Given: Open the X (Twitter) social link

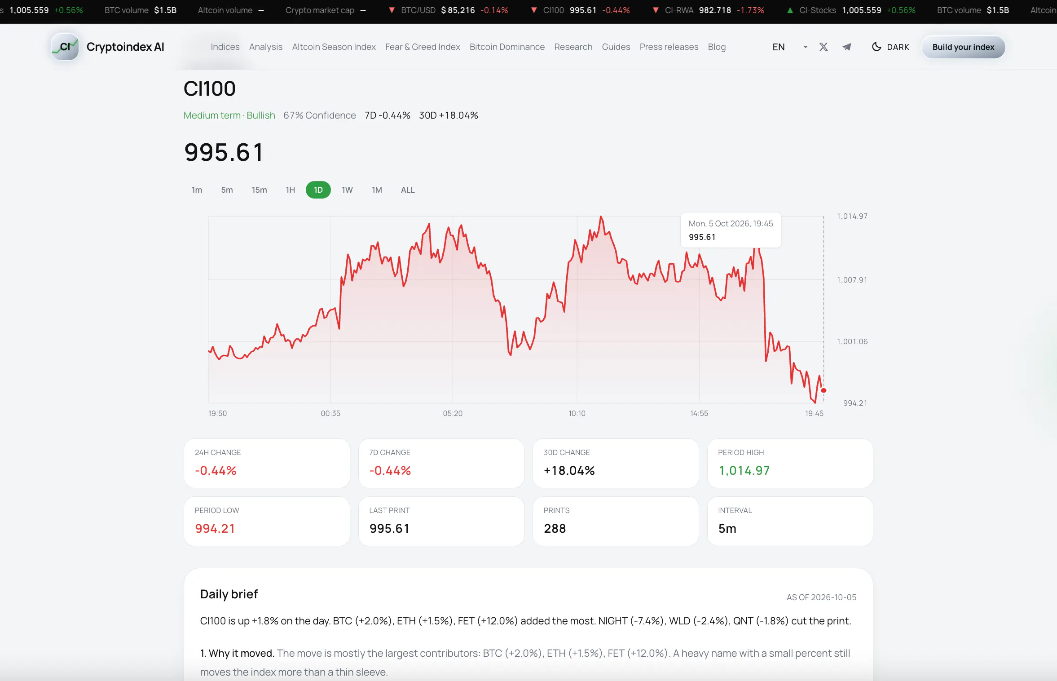Looking at the screenshot, I should 823,47.
